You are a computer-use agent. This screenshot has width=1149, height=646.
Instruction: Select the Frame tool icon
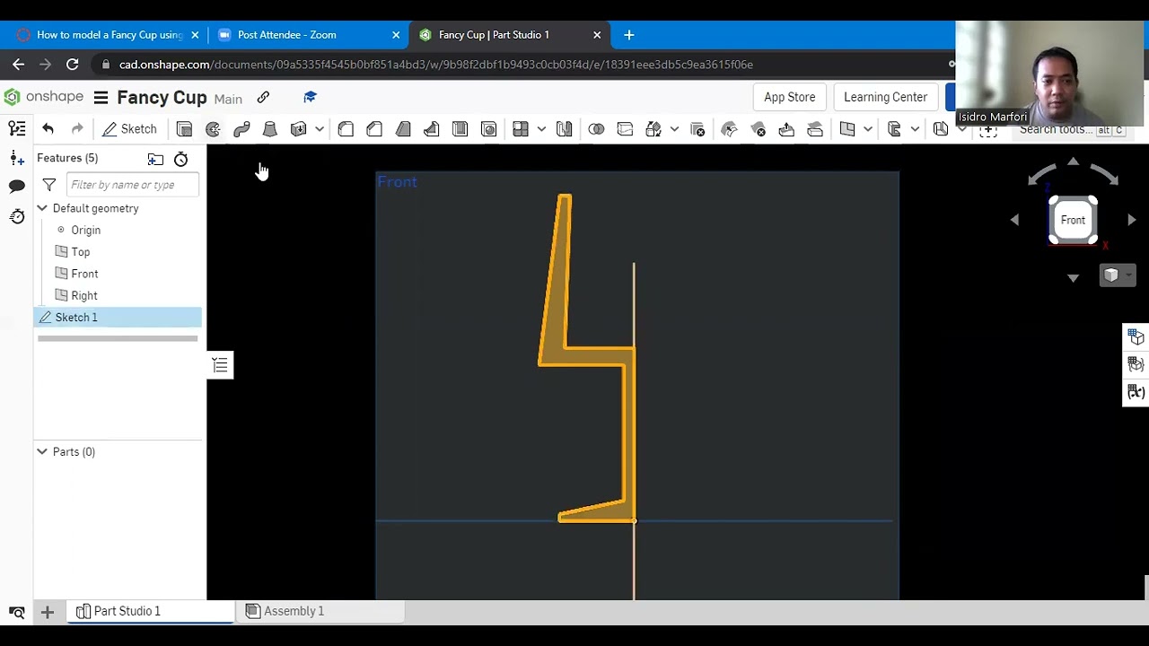click(x=894, y=129)
